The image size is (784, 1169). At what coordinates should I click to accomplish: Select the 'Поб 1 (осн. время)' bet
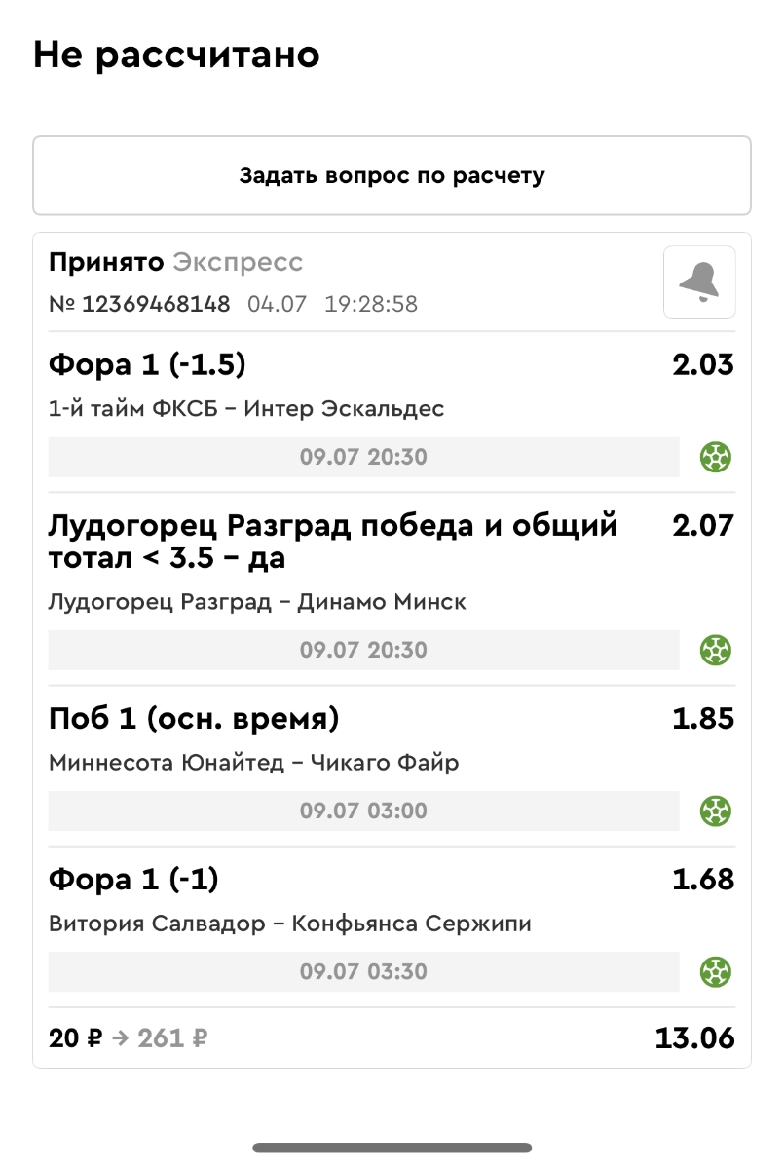tap(194, 719)
